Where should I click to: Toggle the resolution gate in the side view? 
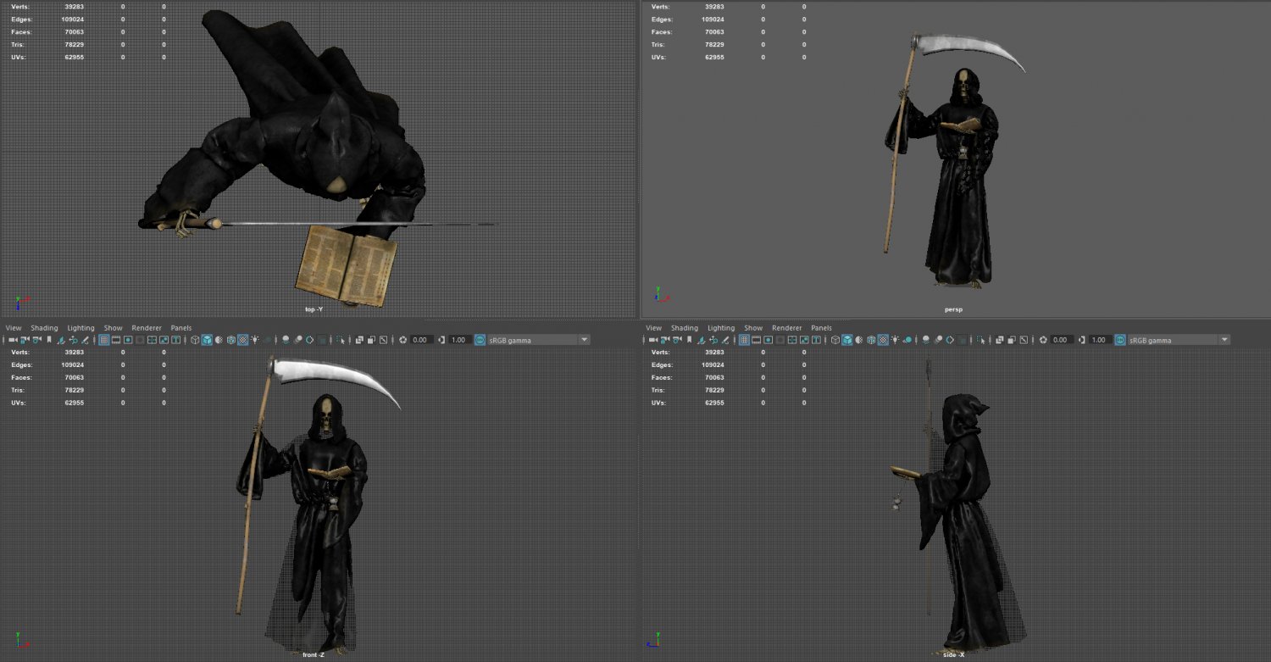[768, 339]
